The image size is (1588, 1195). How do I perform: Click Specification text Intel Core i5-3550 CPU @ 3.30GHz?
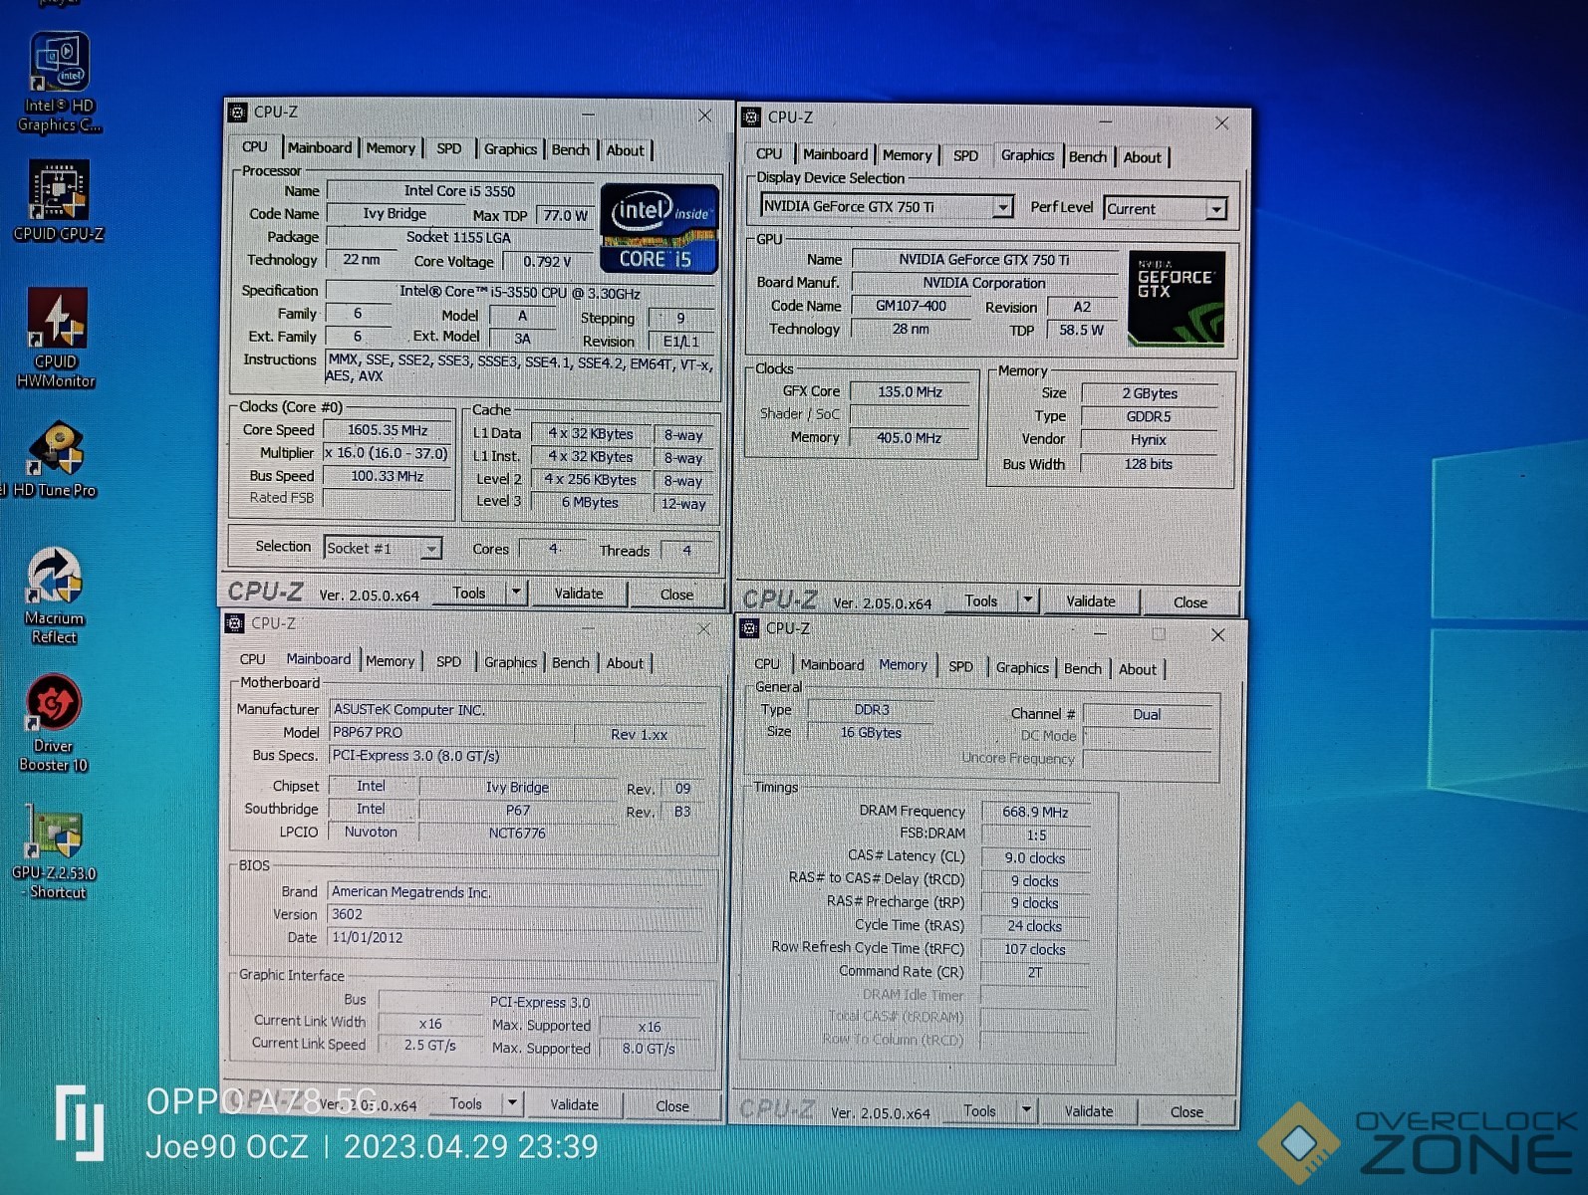(x=520, y=292)
